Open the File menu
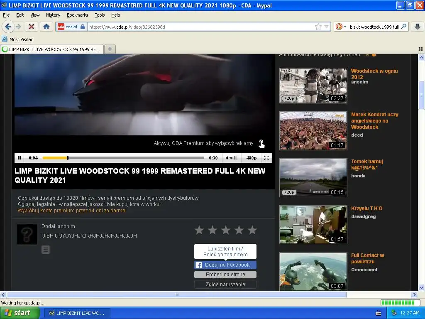 [6, 15]
